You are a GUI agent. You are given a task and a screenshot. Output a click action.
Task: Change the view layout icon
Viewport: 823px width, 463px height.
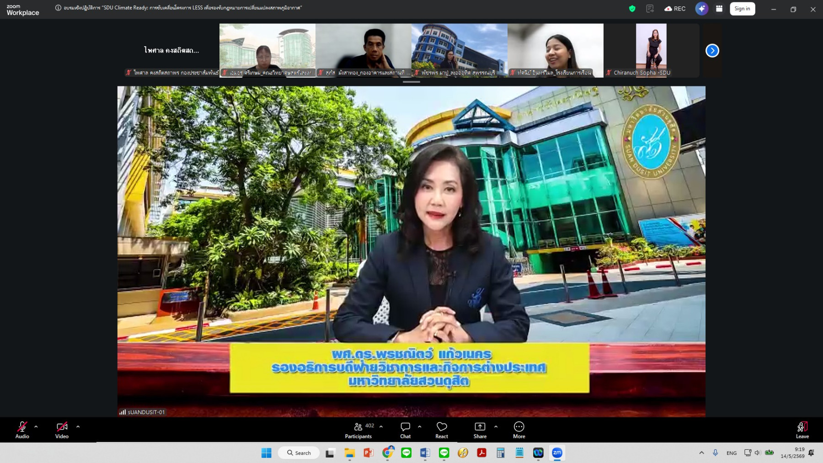719,9
